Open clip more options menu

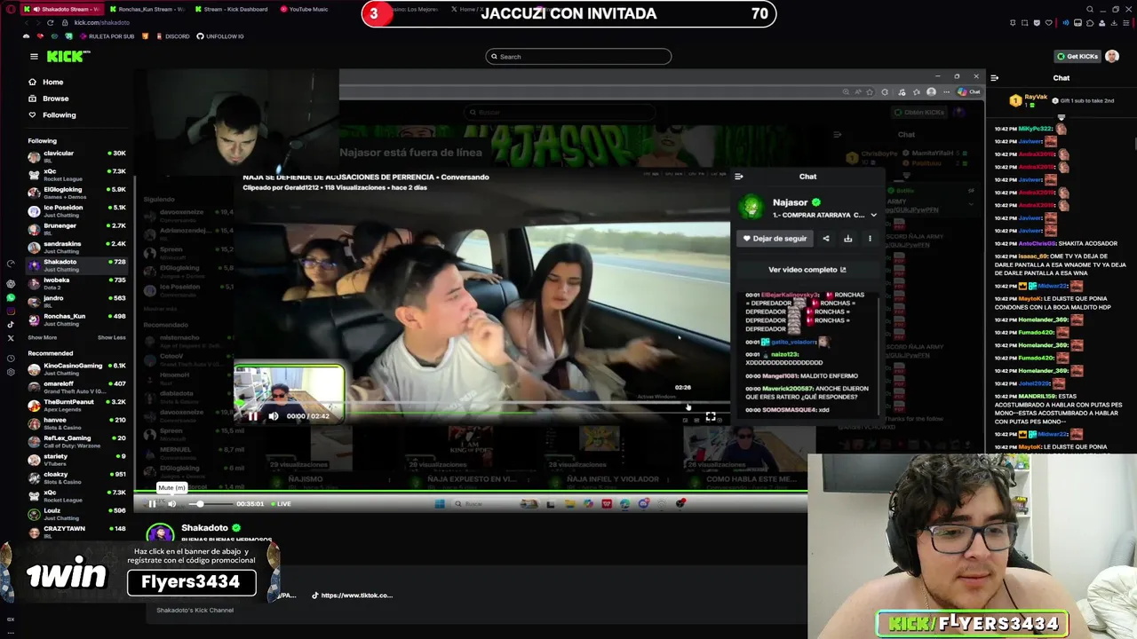point(870,239)
